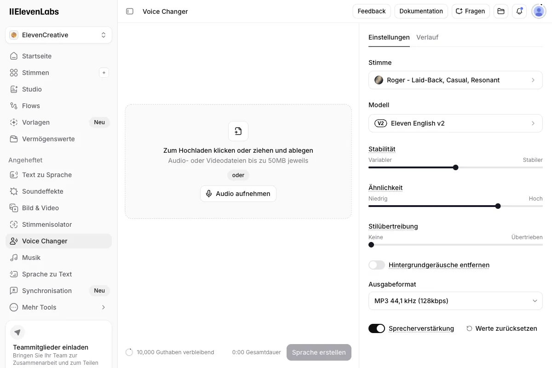Click the paper plane invite icon
This screenshot has width=552, height=368.
(x=17, y=332)
